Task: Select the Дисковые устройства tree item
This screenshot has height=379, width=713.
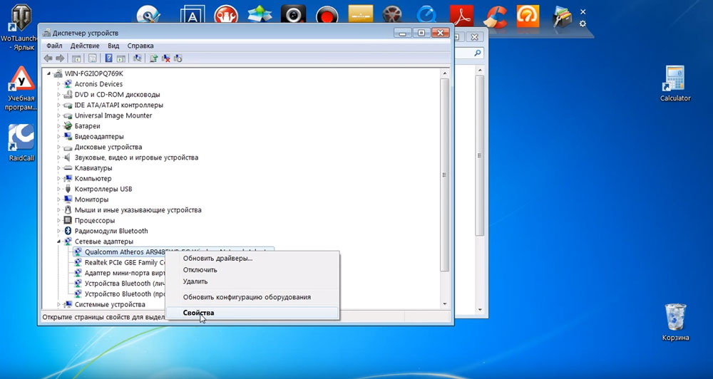Action: tap(108, 147)
